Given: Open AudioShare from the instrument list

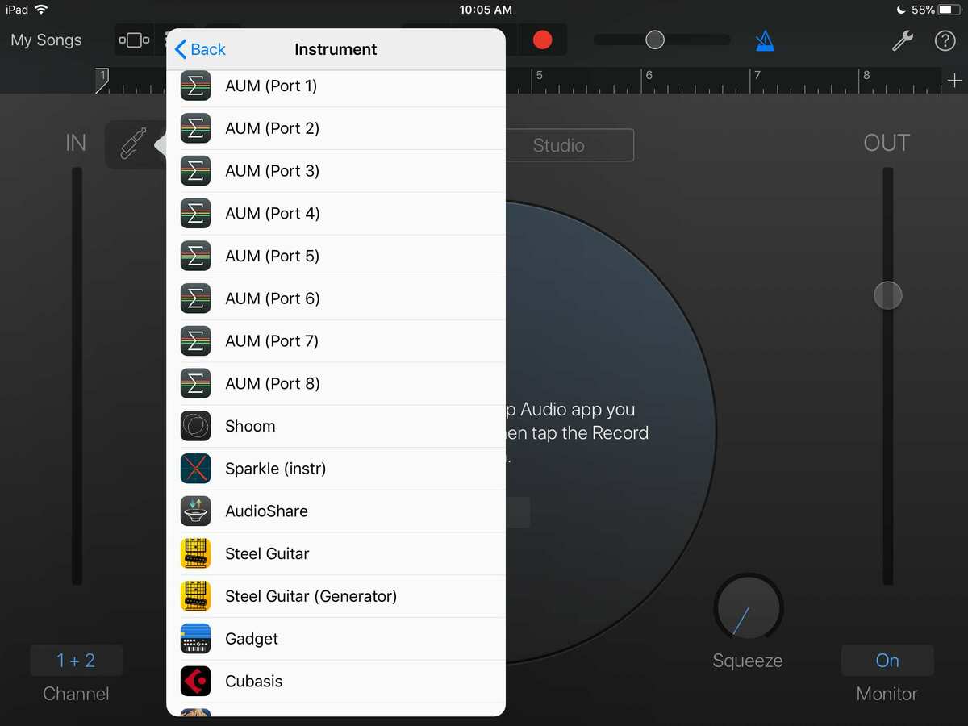Looking at the screenshot, I should coord(266,511).
